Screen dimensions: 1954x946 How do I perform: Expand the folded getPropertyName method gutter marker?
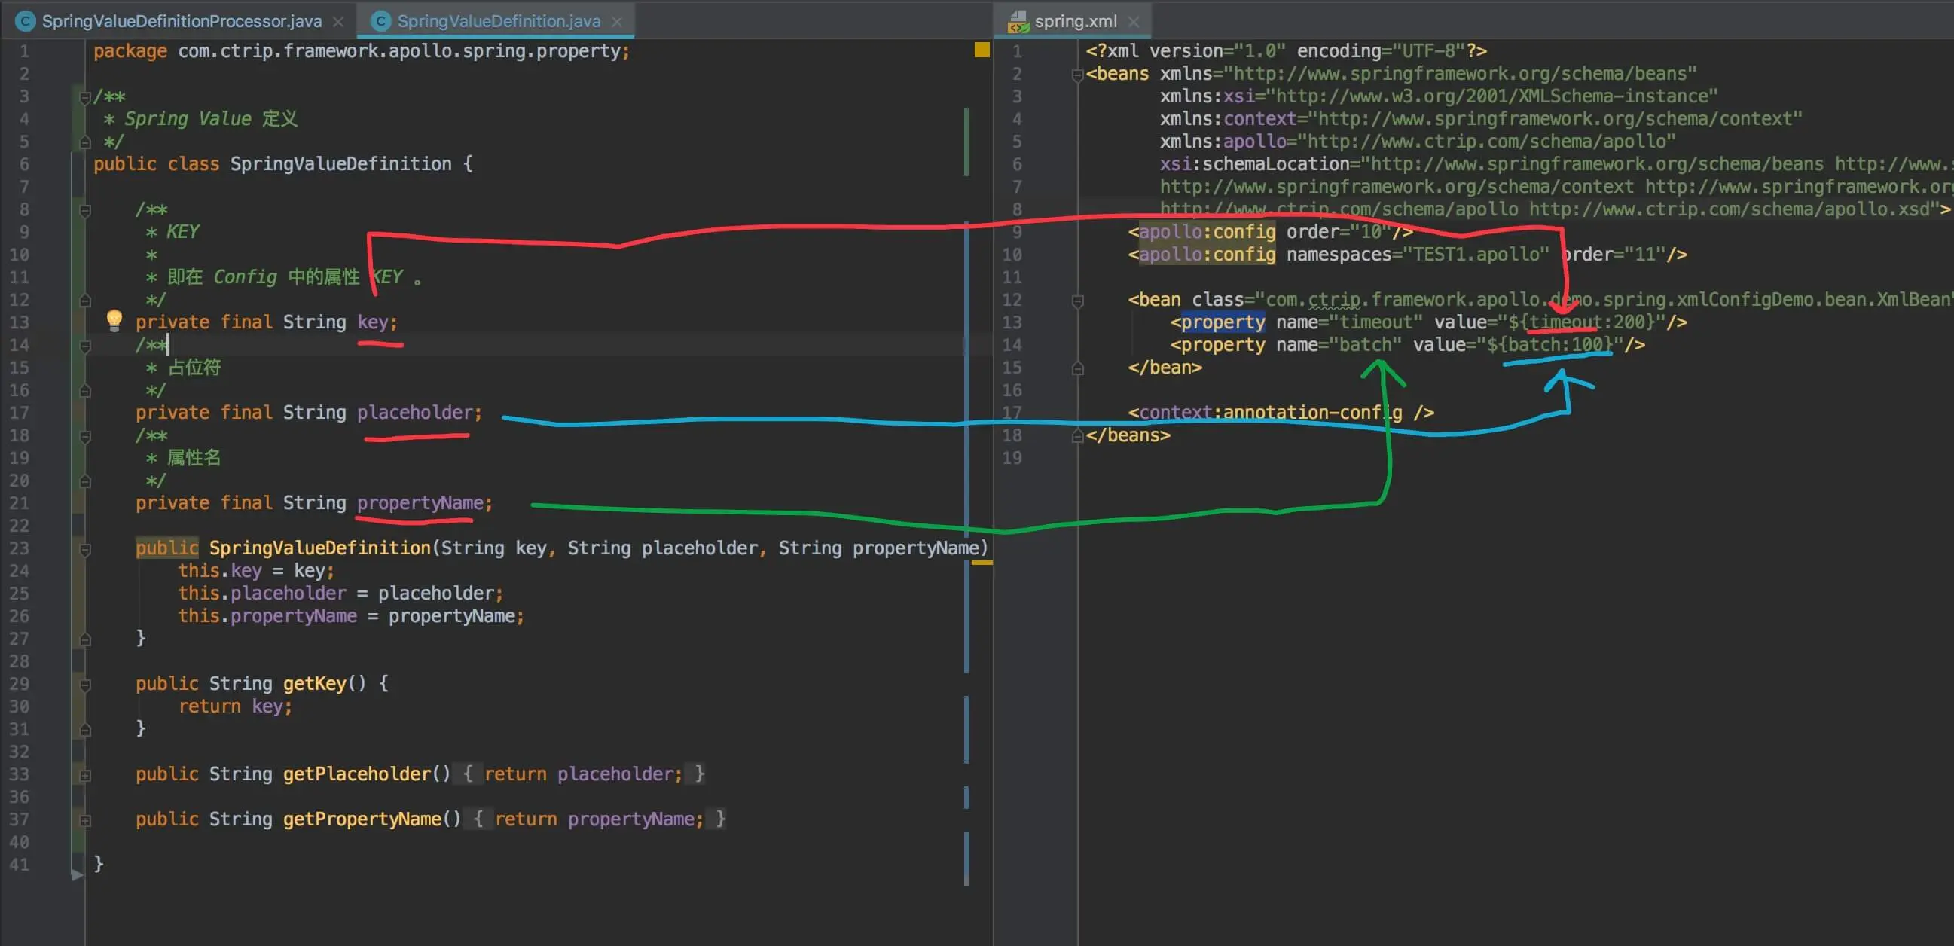(x=85, y=820)
